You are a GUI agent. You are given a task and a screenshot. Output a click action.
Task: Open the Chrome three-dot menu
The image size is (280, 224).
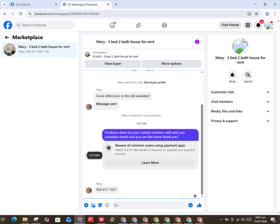click(x=275, y=14)
